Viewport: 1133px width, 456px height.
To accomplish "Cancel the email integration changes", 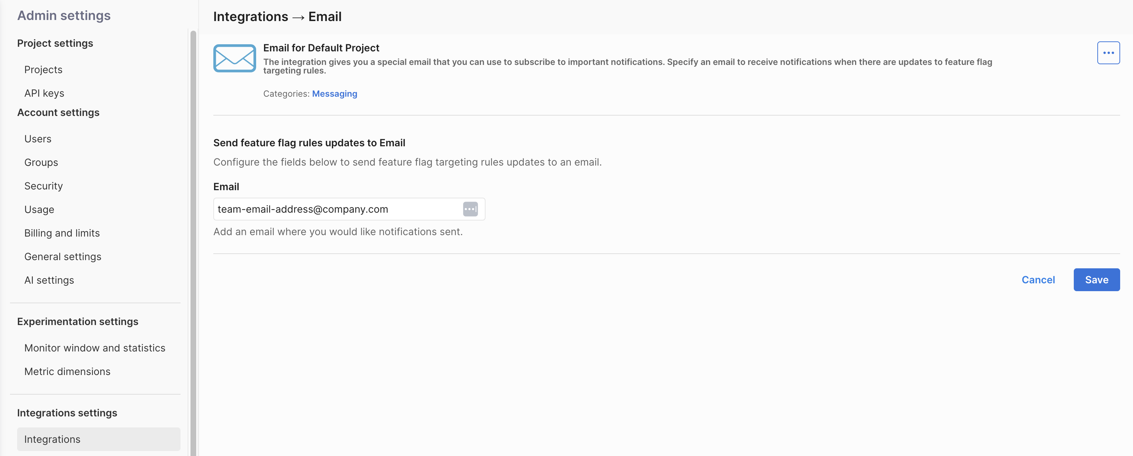I will coord(1038,280).
